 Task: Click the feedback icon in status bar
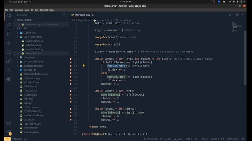tap(243, 139)
